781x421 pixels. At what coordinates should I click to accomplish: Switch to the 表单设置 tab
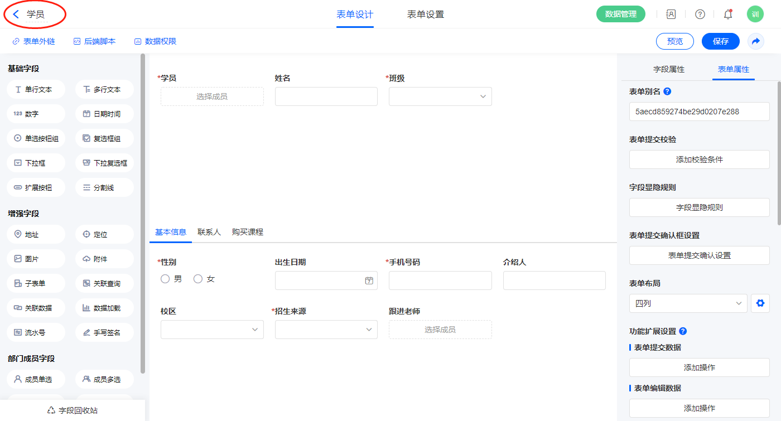pyautogui.click(x=426, y=14)
